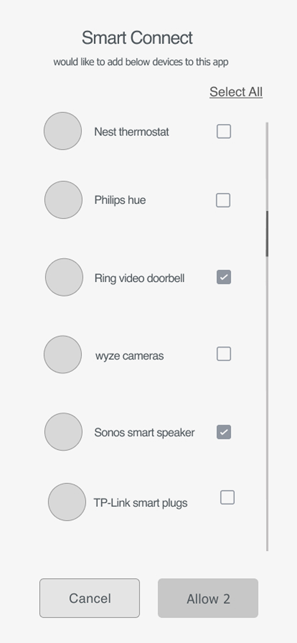
Task: Click the device list scrollbar thumb
Action: point(267,234)
